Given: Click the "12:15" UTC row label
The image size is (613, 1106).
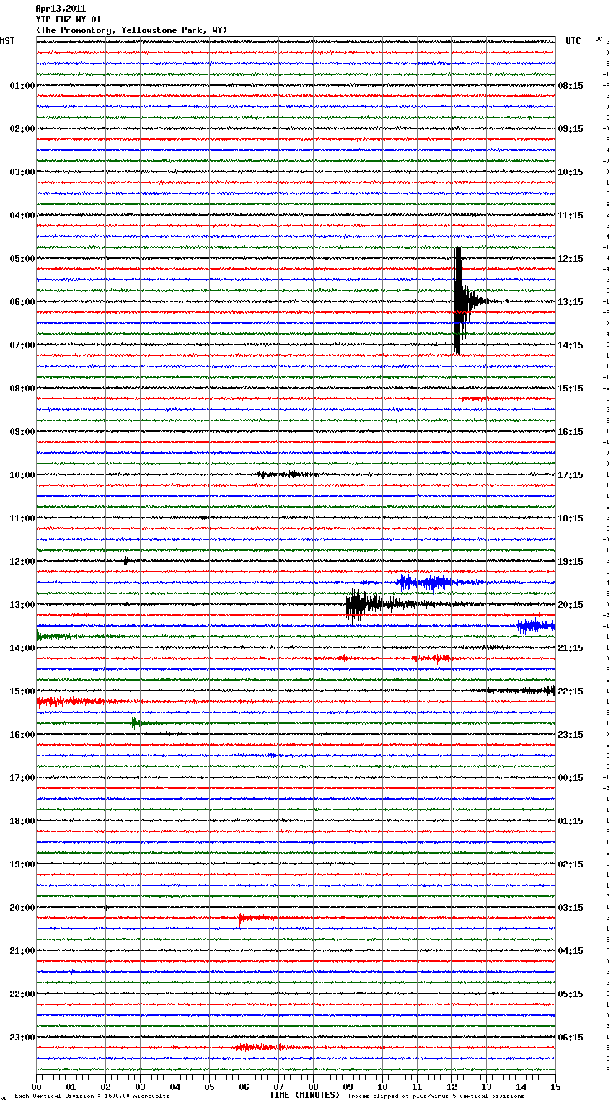Looking at the screenshot, I should [570, 259].
